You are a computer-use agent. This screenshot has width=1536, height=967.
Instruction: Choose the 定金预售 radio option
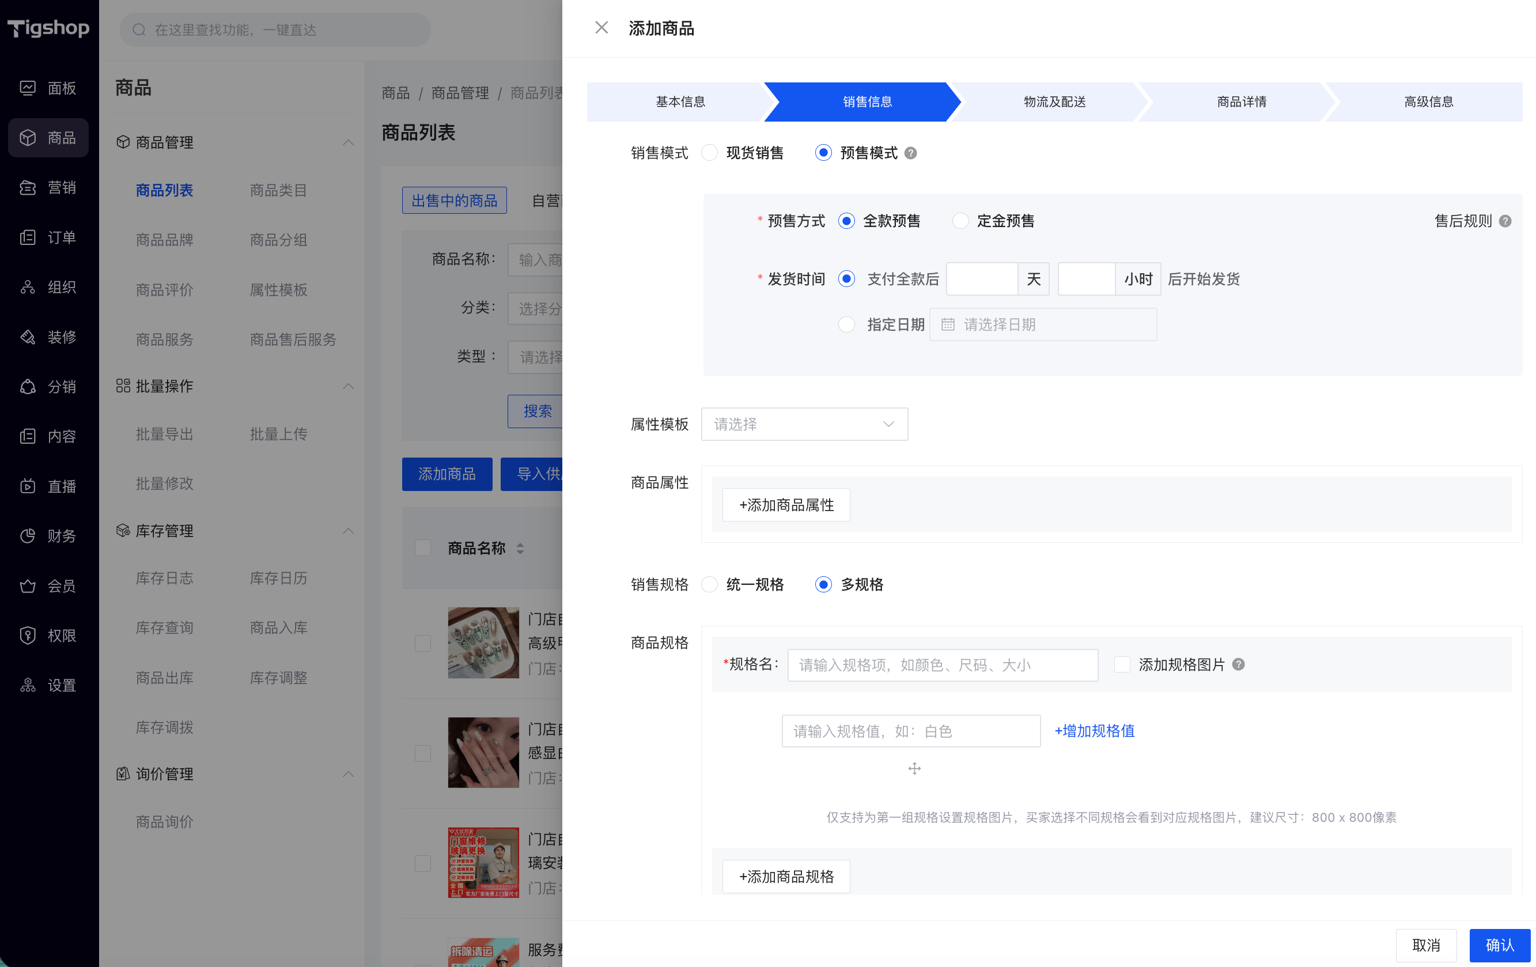pyautogui.click(x=960, y=221)
